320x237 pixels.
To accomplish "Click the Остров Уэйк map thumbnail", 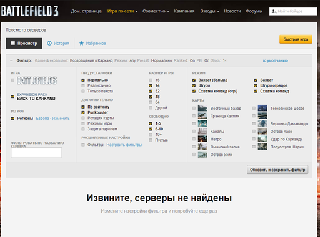I will coord(202,154).
